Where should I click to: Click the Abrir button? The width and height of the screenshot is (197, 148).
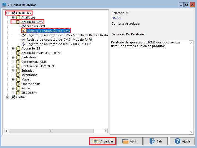click(129, 141)
